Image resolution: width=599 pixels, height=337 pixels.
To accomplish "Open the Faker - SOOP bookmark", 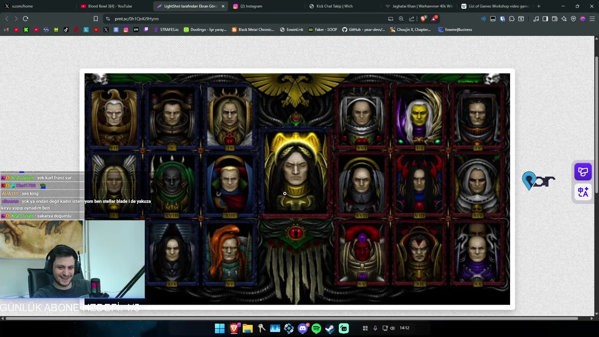I will point(323,29).
